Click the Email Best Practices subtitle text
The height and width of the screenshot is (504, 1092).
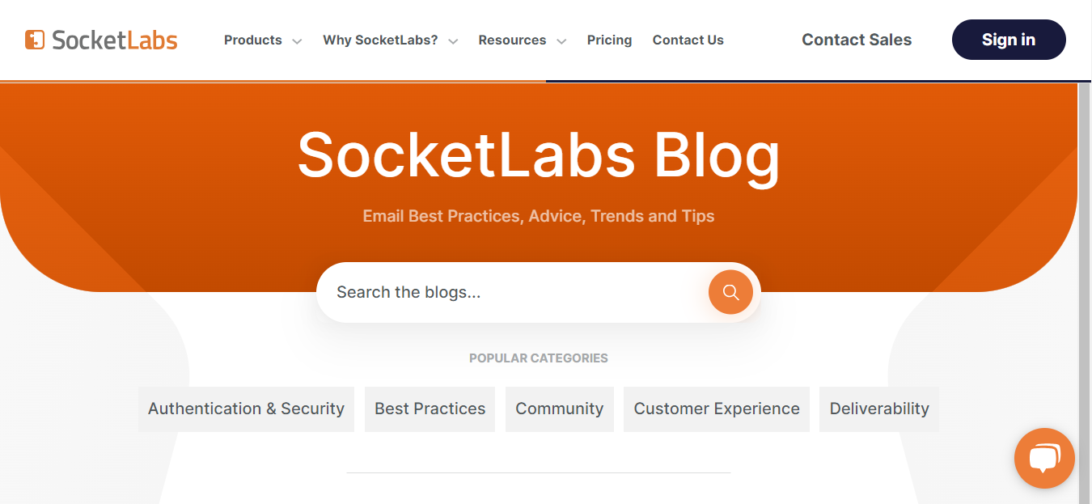click(539, 216)
